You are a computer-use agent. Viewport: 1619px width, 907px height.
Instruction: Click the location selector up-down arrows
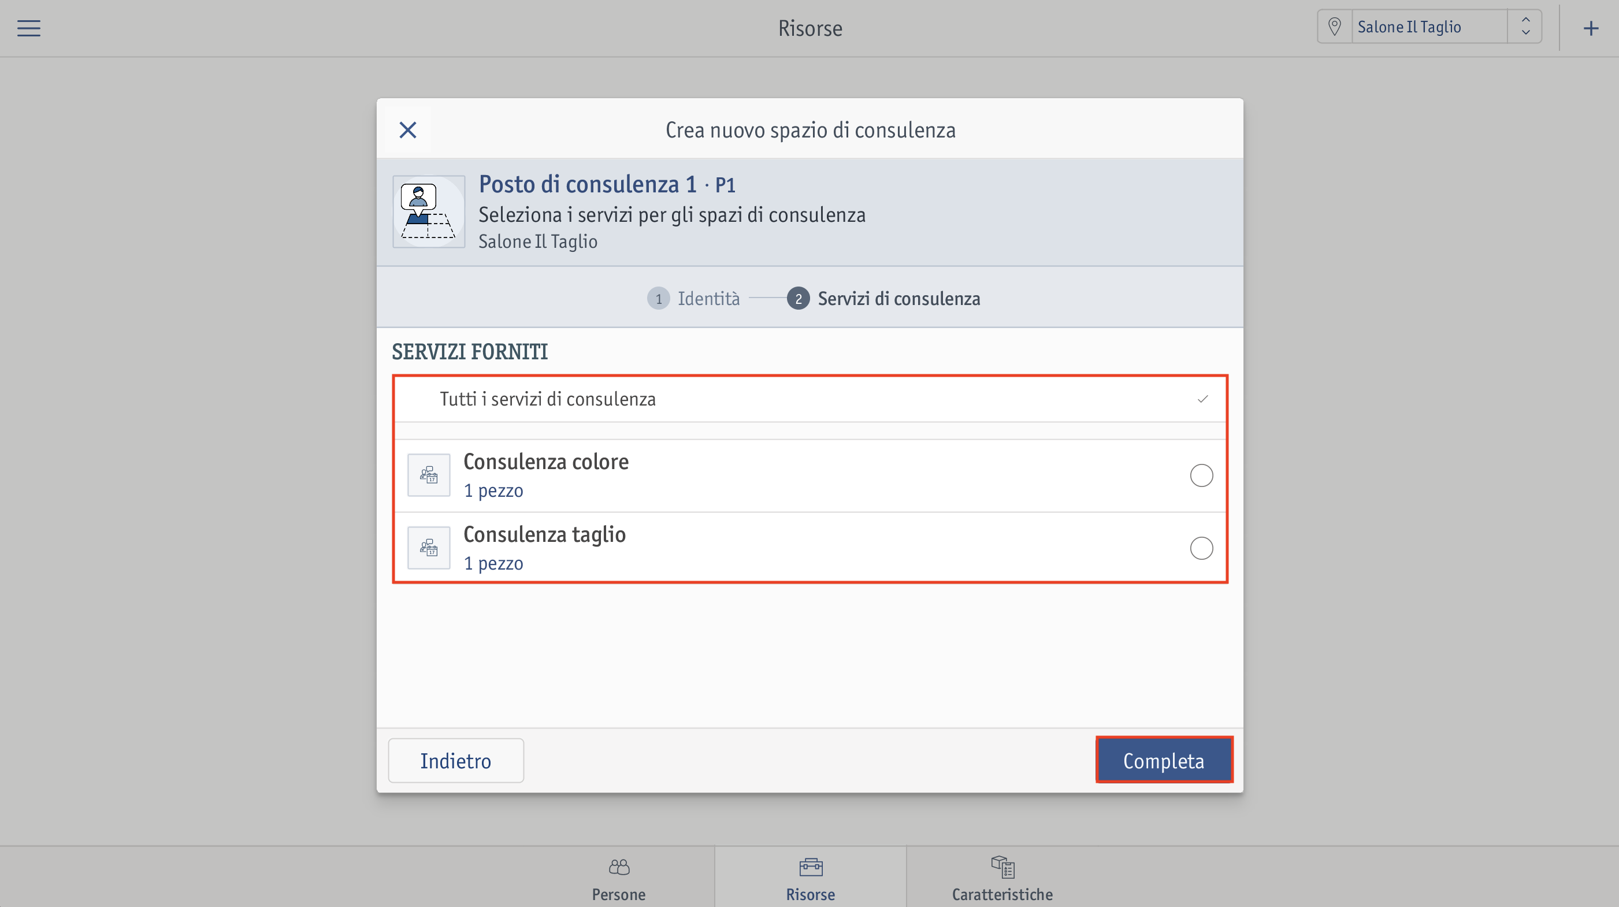(1525, 27)
